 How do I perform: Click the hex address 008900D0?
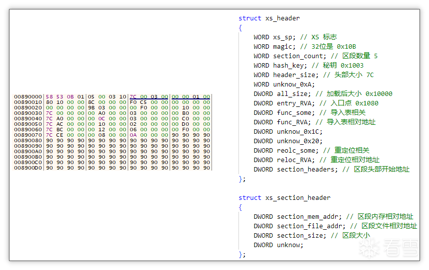[x=28, y=168]
